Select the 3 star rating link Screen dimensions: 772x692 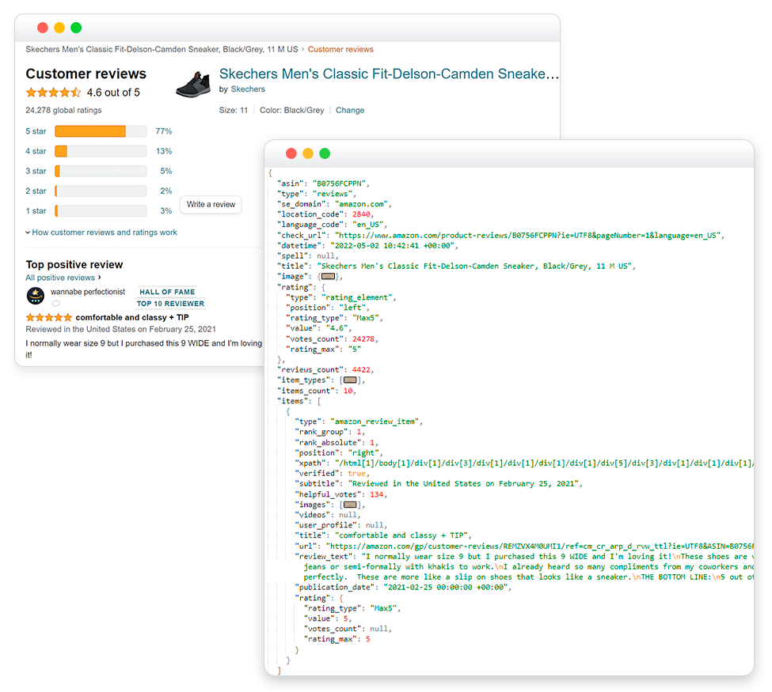pos(36,171)
